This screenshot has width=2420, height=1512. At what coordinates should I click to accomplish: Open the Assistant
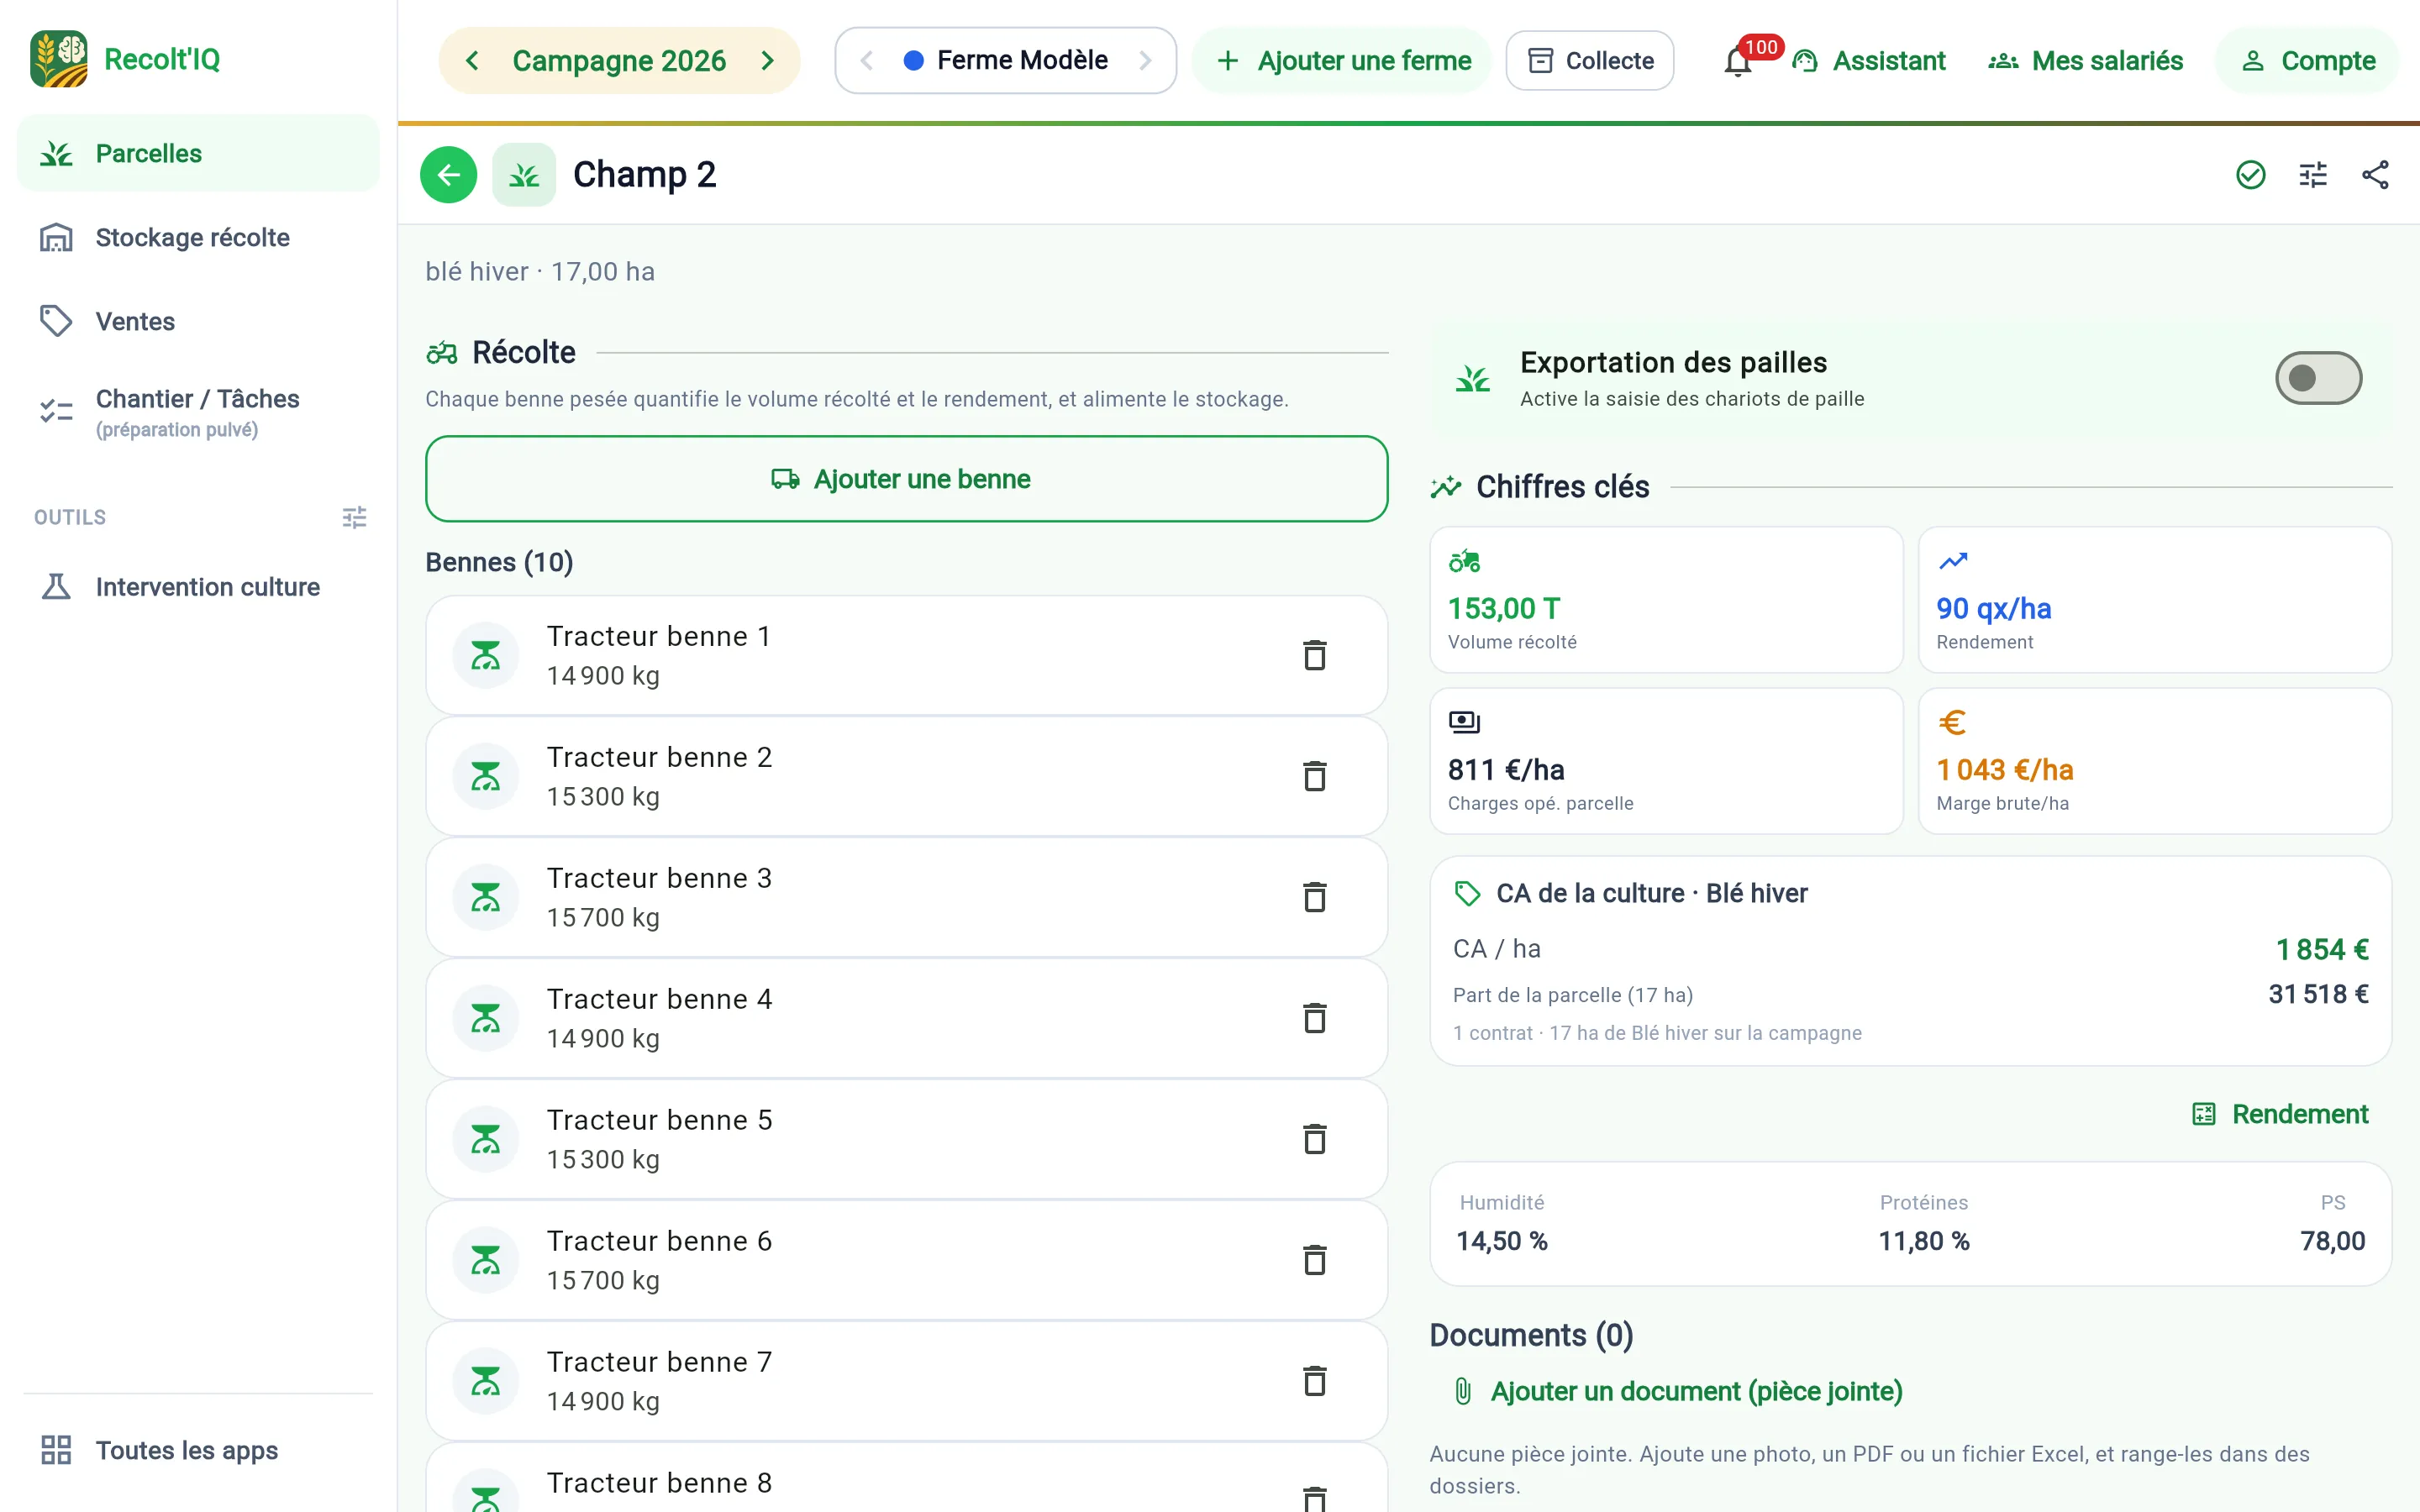click(1868, 61)
